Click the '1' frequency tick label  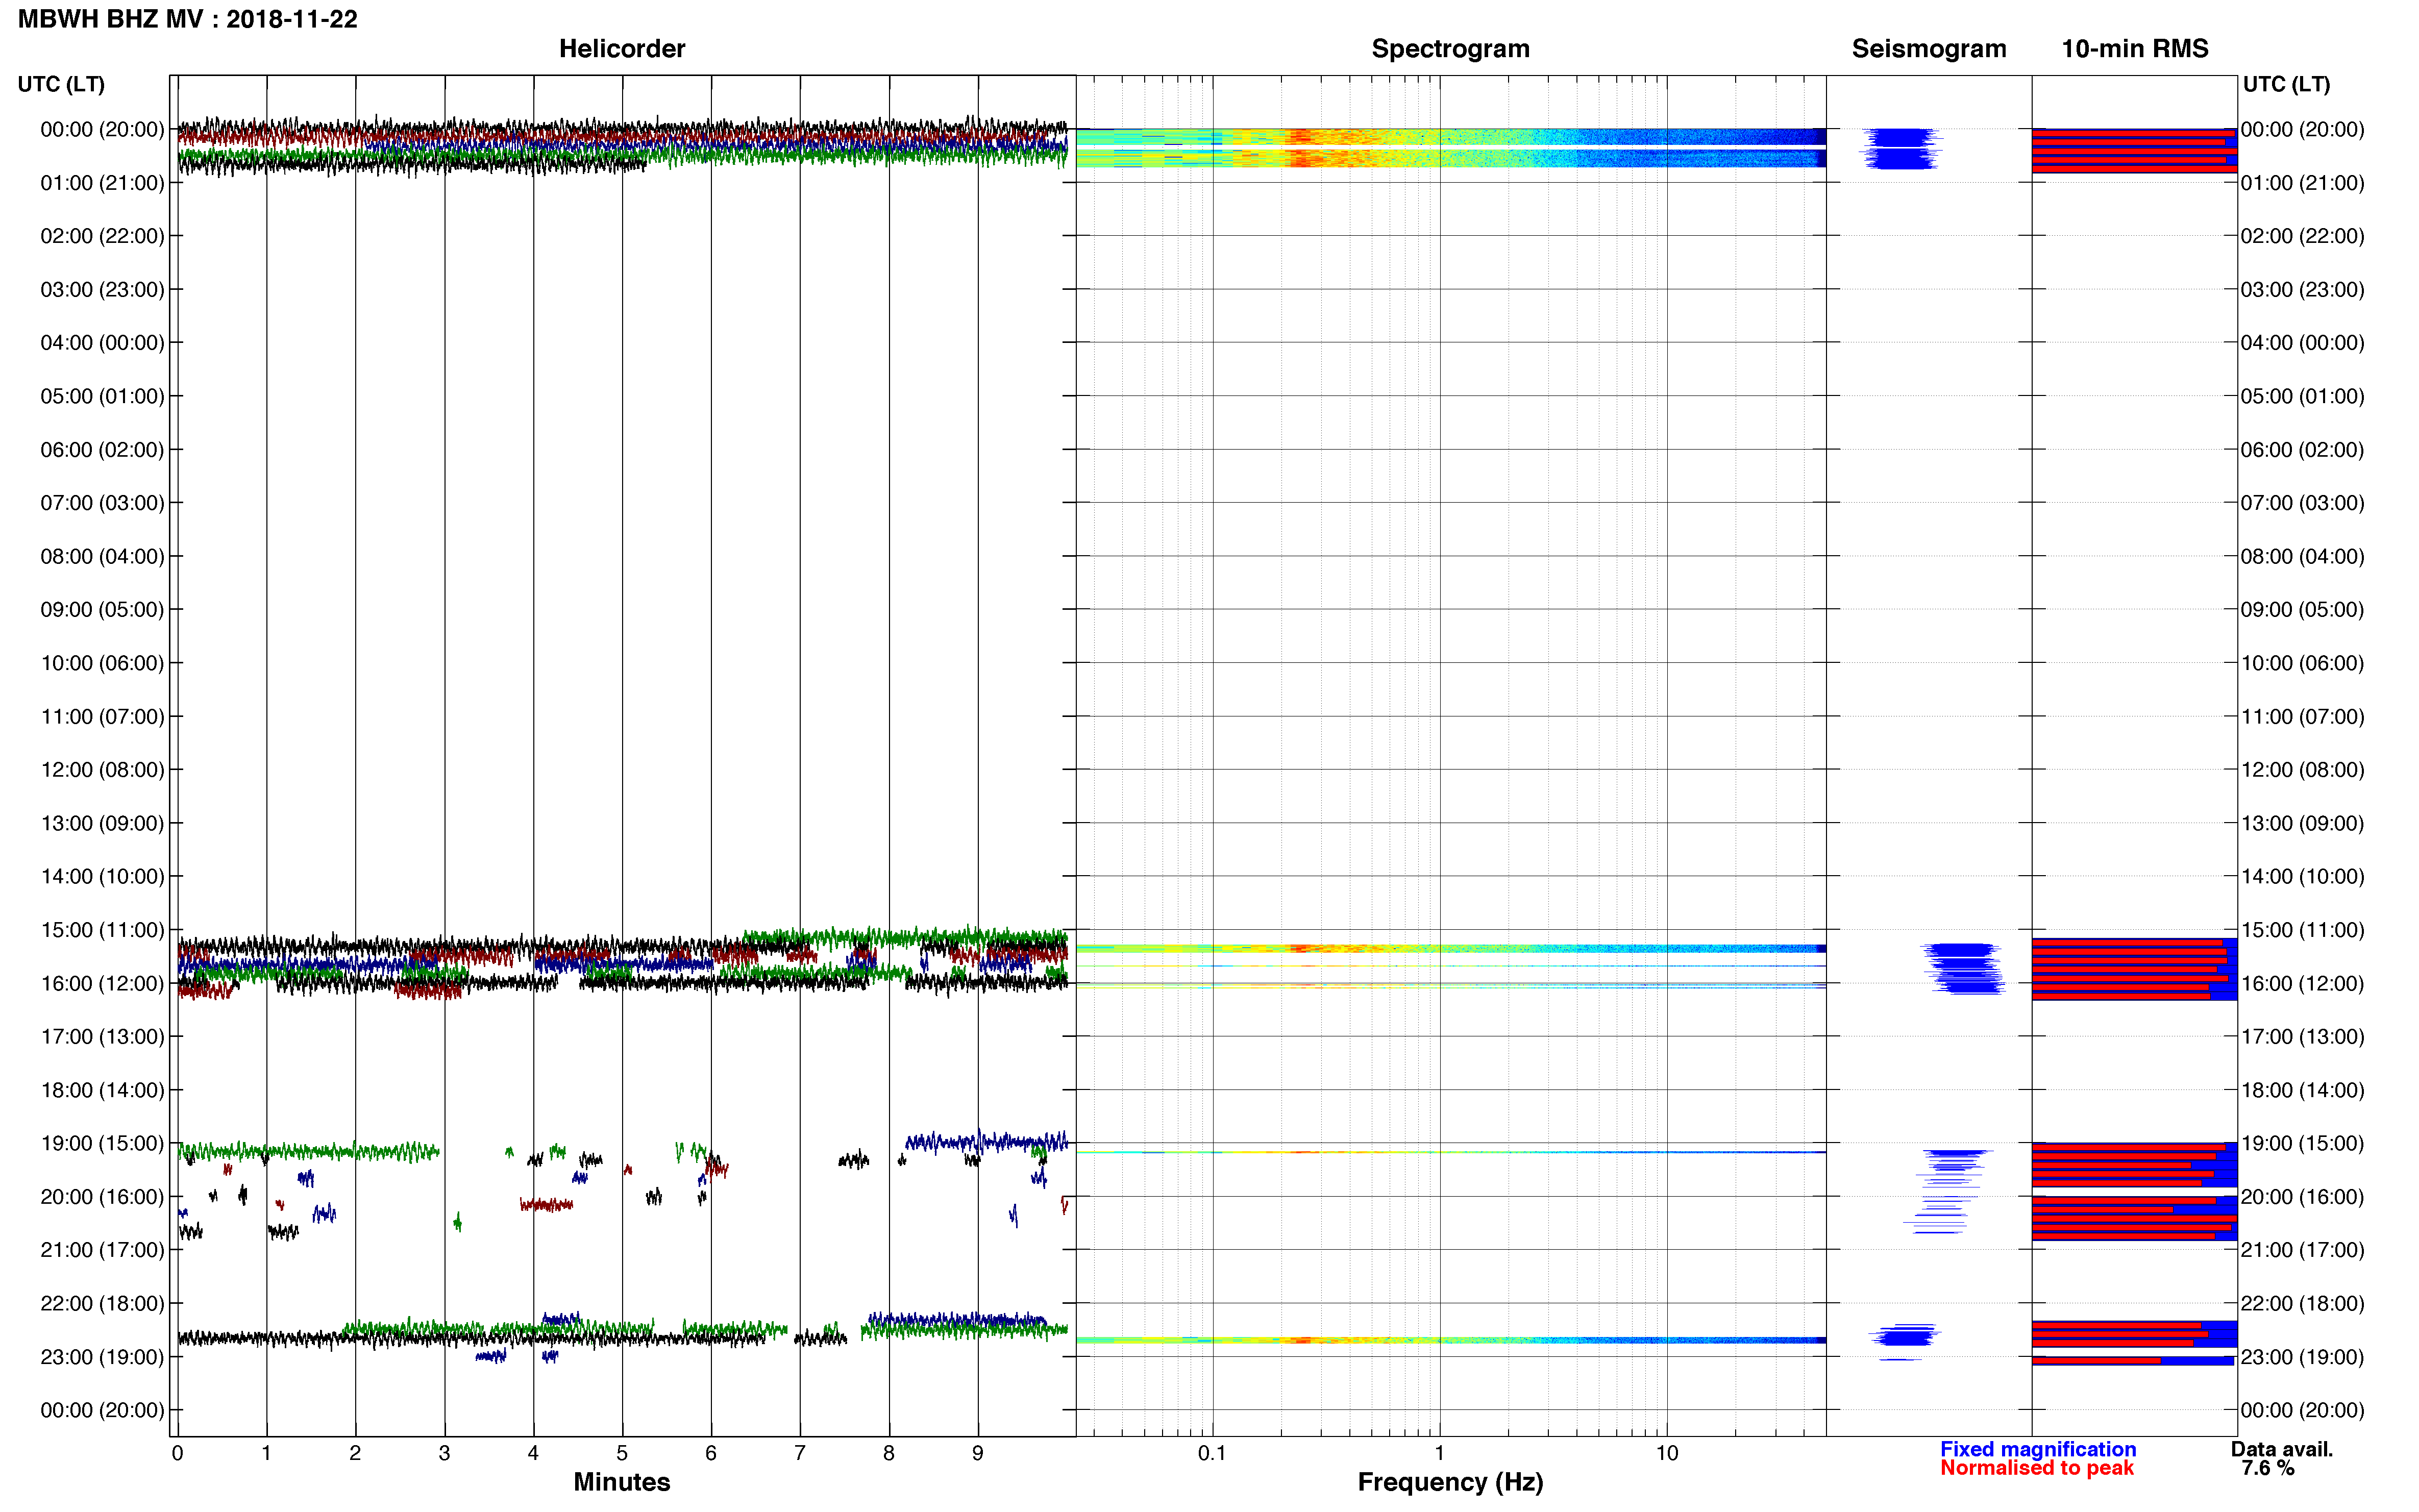click(x=1439, y=1453)
